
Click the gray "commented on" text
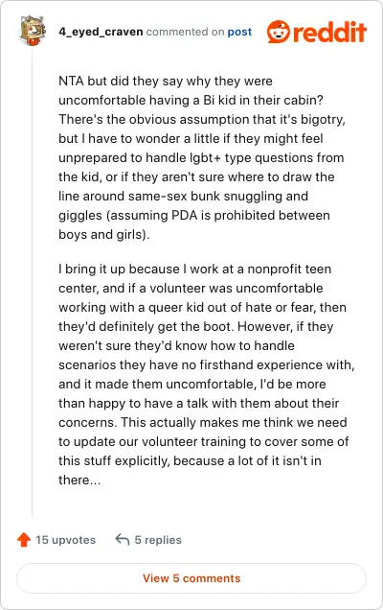tap(185, 32)
